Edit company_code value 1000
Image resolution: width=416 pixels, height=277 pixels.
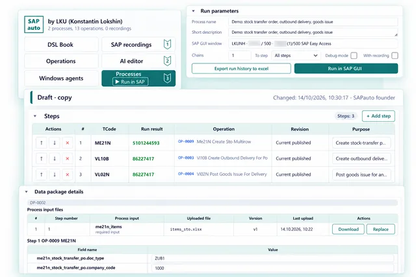(x=273, y=269)
